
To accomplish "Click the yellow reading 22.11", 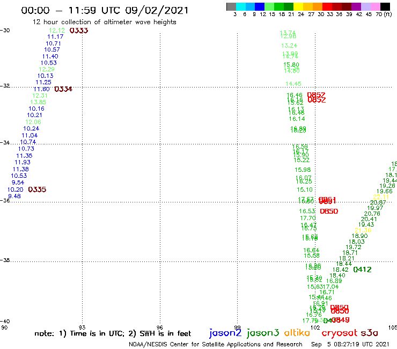I will [x=381, y=197].
